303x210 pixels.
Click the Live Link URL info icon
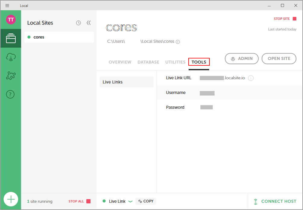pyautogui.click(x=251, y=78)
